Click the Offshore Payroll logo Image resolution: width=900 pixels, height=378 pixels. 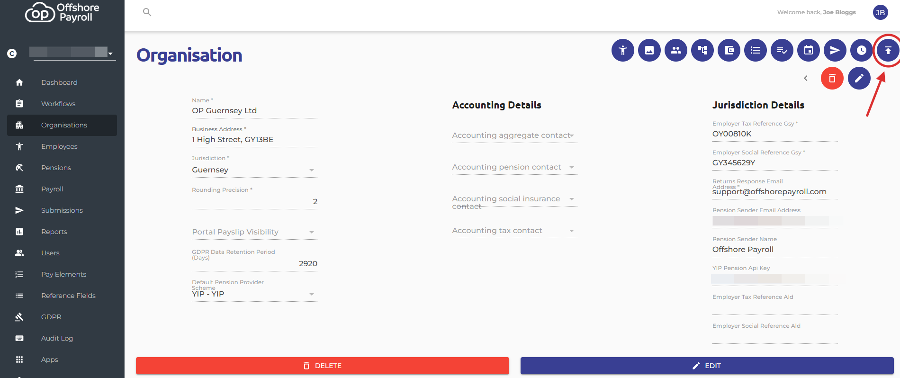pos(62,12)
